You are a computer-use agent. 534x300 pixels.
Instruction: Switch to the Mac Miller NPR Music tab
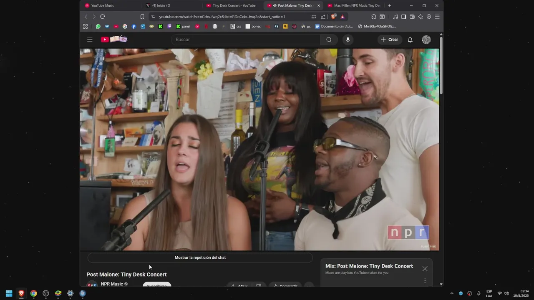(353, 5)
